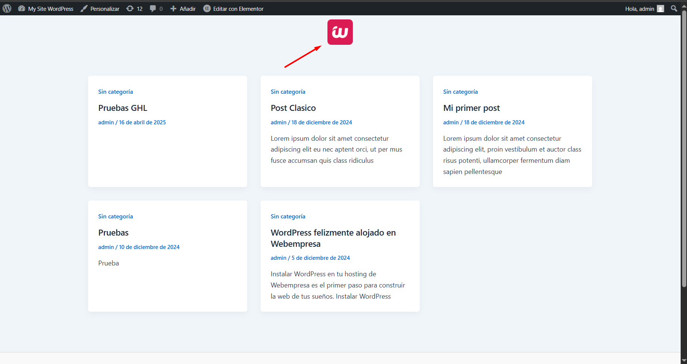Click Editar con Elementor
Viewport: 687px width, 364px height.
click(233, 9)
